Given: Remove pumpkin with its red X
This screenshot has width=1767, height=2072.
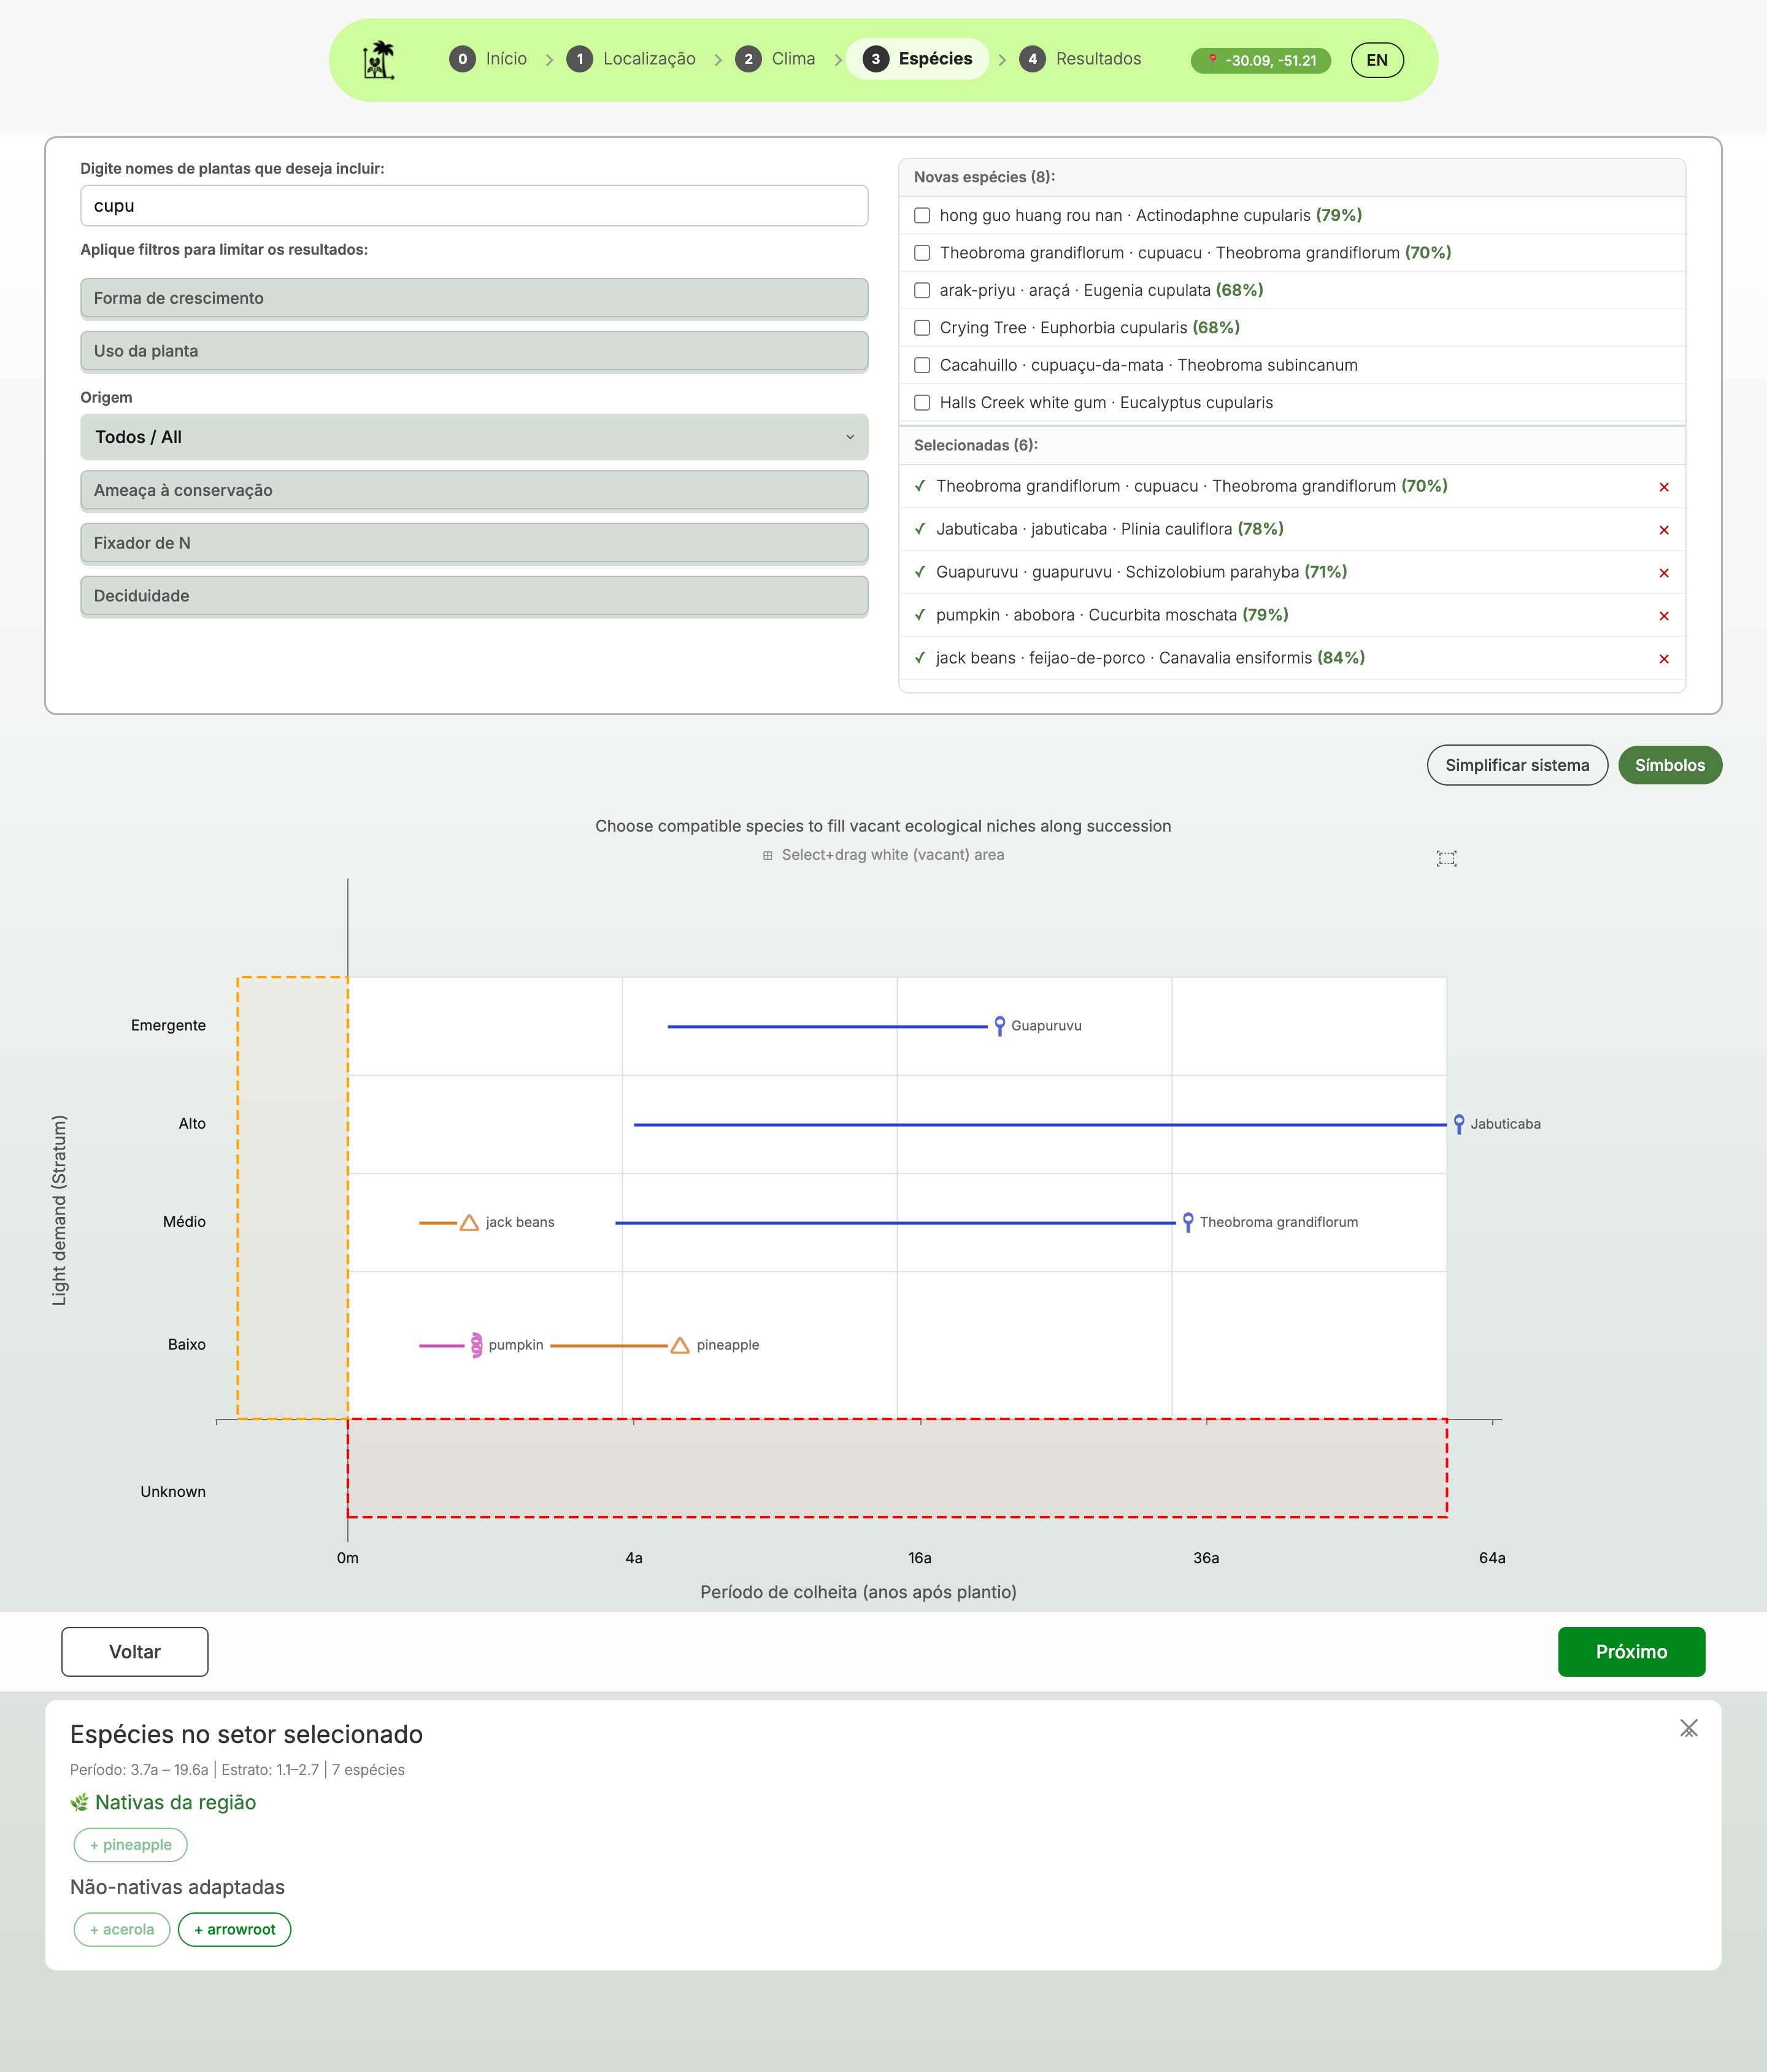Looking at the screenshot, I should (x=1663, y=616).
